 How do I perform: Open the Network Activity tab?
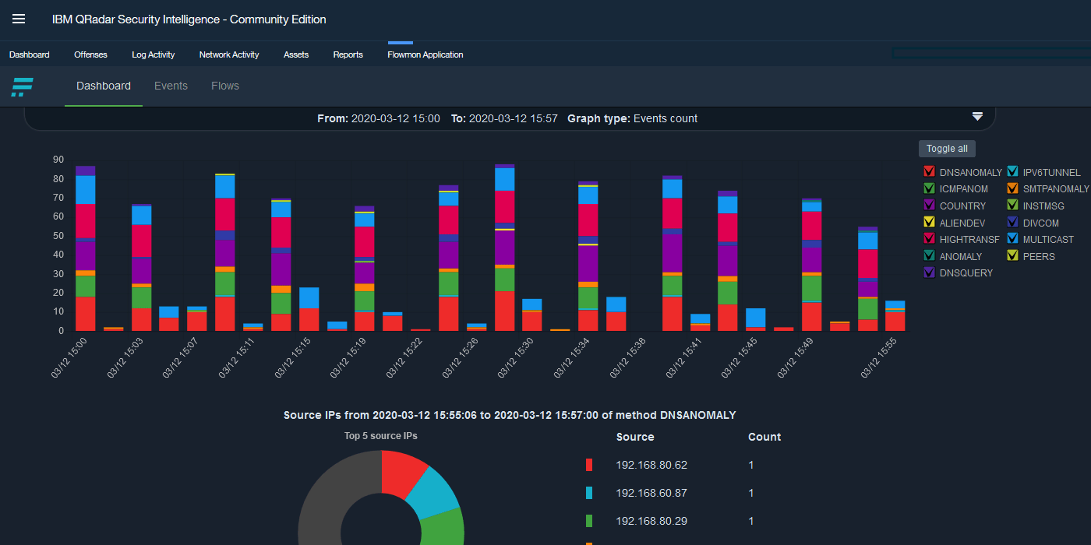coord(229,54)
